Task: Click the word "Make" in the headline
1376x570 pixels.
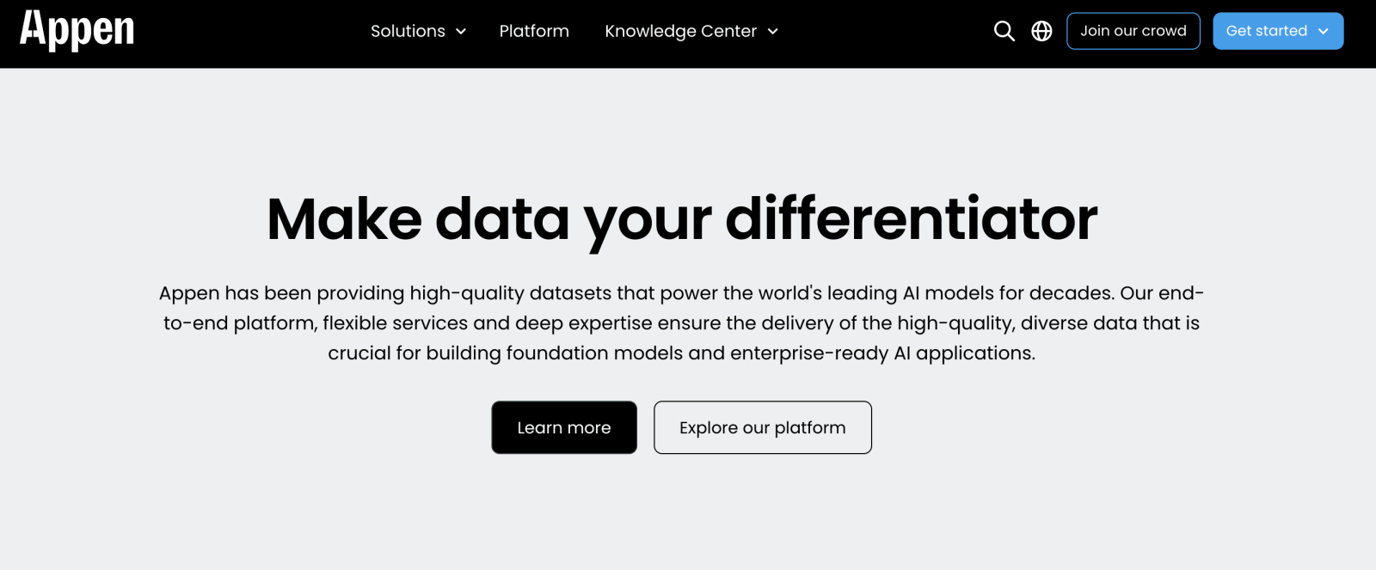Action: point(344,219)
